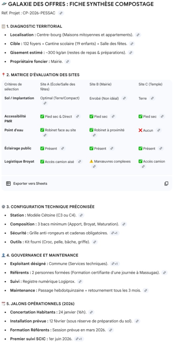Click +1 link chip after Exploitant désigné
183x345 pixels.
(115, 263)
